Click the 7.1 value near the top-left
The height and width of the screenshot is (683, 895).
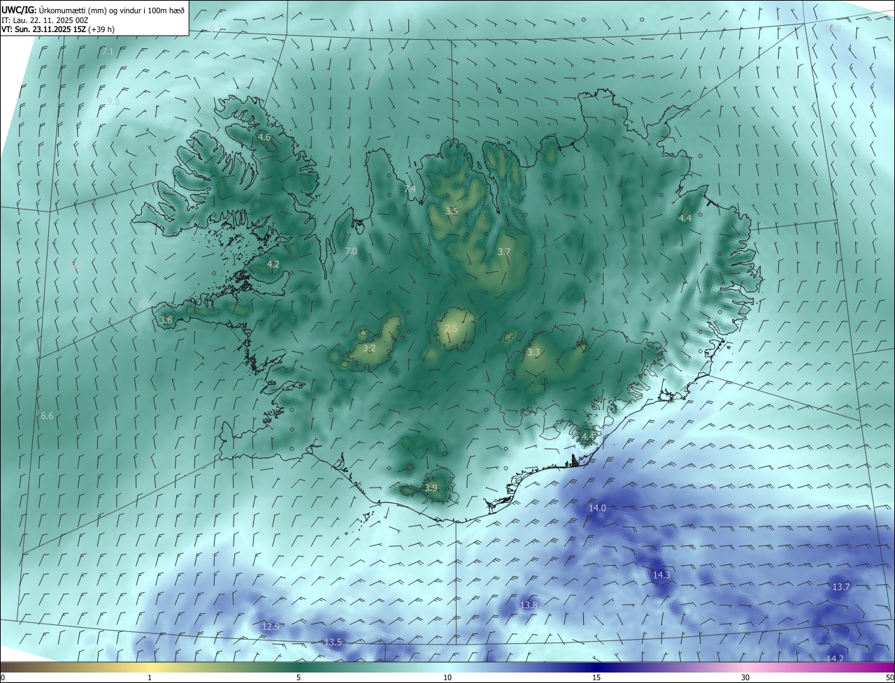(107, 52)
